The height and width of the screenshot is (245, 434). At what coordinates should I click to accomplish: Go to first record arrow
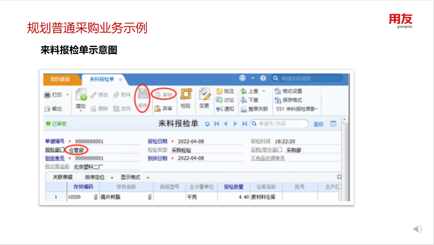click(x=217, y=123)
